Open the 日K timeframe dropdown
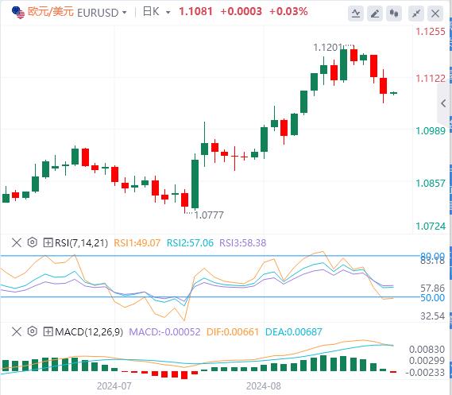This screenshot has height=395, width=452. [168, 13]
